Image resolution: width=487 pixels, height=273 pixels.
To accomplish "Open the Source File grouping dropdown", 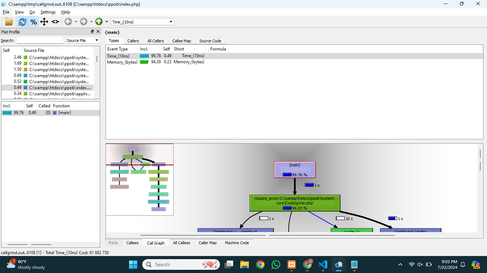I will point(83,41).
